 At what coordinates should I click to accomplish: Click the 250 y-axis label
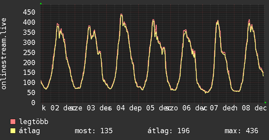(29, 52)
